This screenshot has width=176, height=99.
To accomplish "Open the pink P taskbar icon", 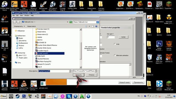I will pos(62,96).
